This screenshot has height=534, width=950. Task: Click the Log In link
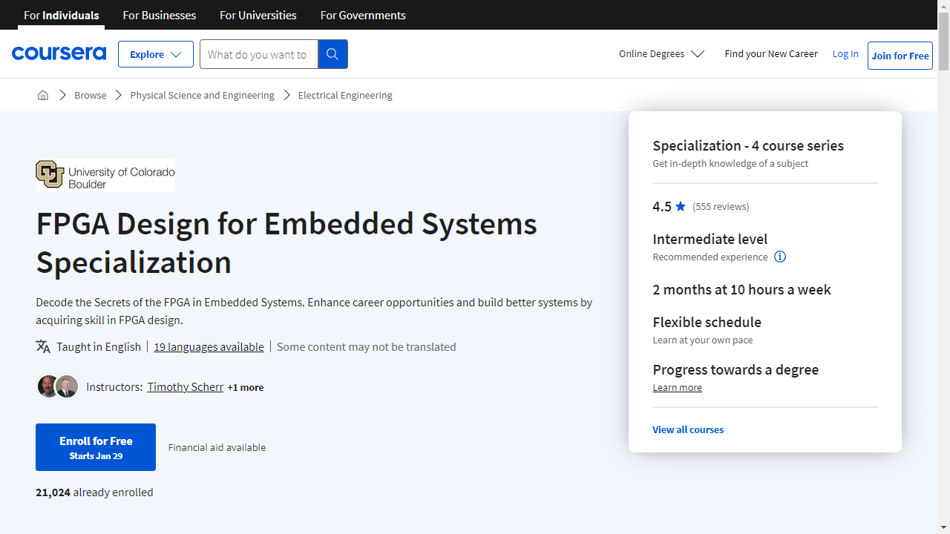(845, 53)
